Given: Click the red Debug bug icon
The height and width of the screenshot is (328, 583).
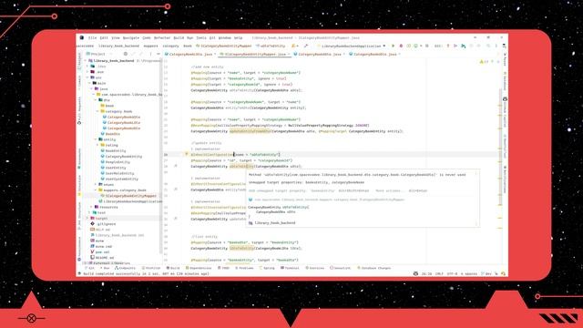Looking at the screenshot, I should 401,46.
